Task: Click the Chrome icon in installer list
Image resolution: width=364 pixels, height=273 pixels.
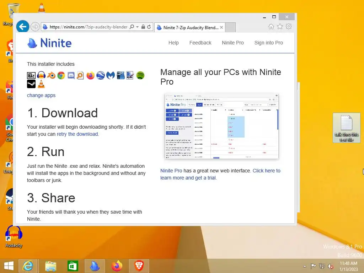Action: point(61,75)
